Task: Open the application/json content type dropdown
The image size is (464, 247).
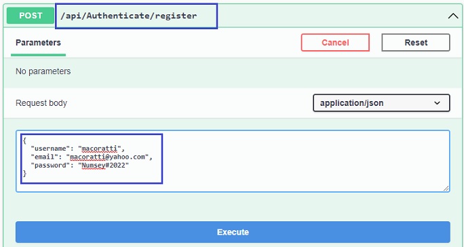Action: 381,103
